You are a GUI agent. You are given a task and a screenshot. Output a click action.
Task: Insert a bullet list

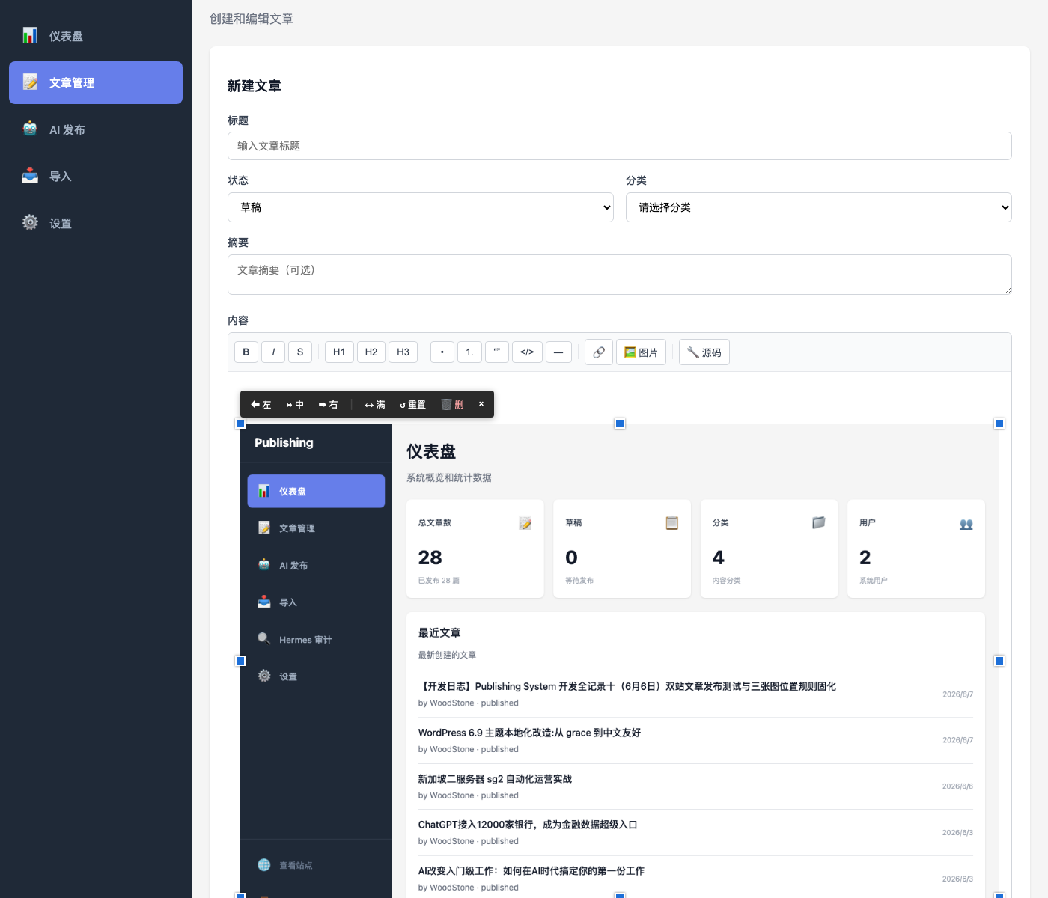(442, 352)
